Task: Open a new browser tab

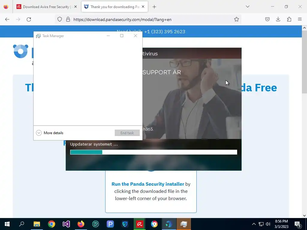Action: pyautogui.click(x=154, y=7)
